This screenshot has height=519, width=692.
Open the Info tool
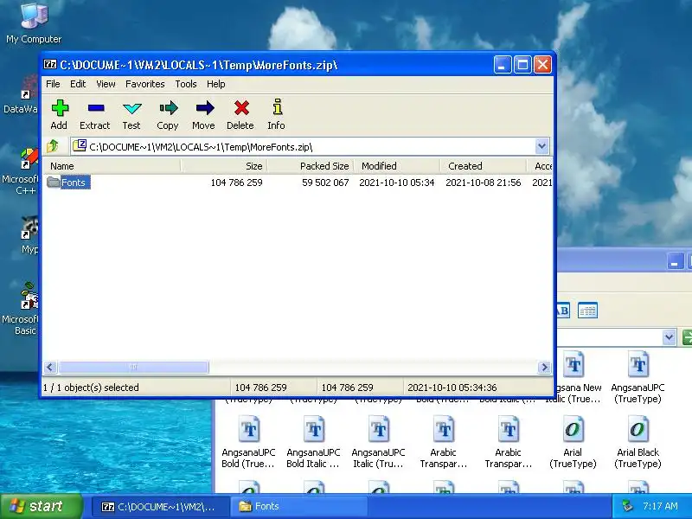277,114
